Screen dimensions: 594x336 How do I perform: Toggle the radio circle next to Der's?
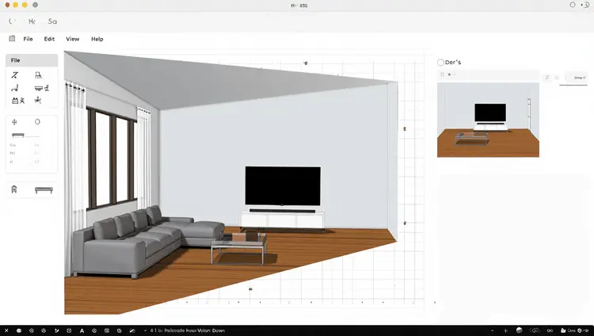point(441,63)
